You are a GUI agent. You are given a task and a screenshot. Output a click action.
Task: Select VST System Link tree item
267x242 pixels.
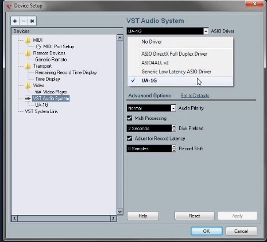[x=41, y=111]
